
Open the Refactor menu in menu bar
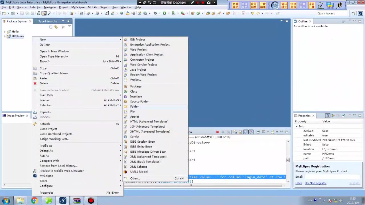(35, 7)
